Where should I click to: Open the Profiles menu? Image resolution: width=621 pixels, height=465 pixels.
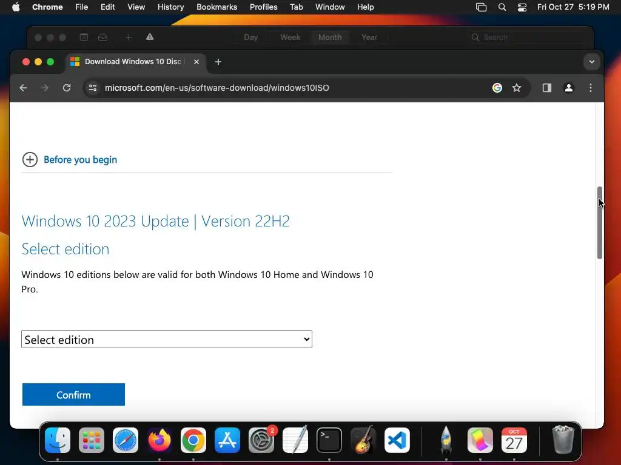pyautogui.click(x=263, y=7)
